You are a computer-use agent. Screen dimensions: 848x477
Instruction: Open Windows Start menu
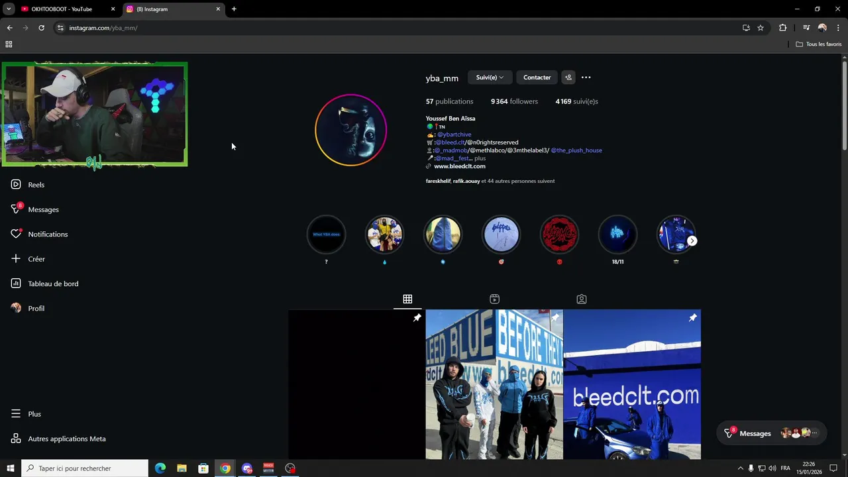[10, 468]
